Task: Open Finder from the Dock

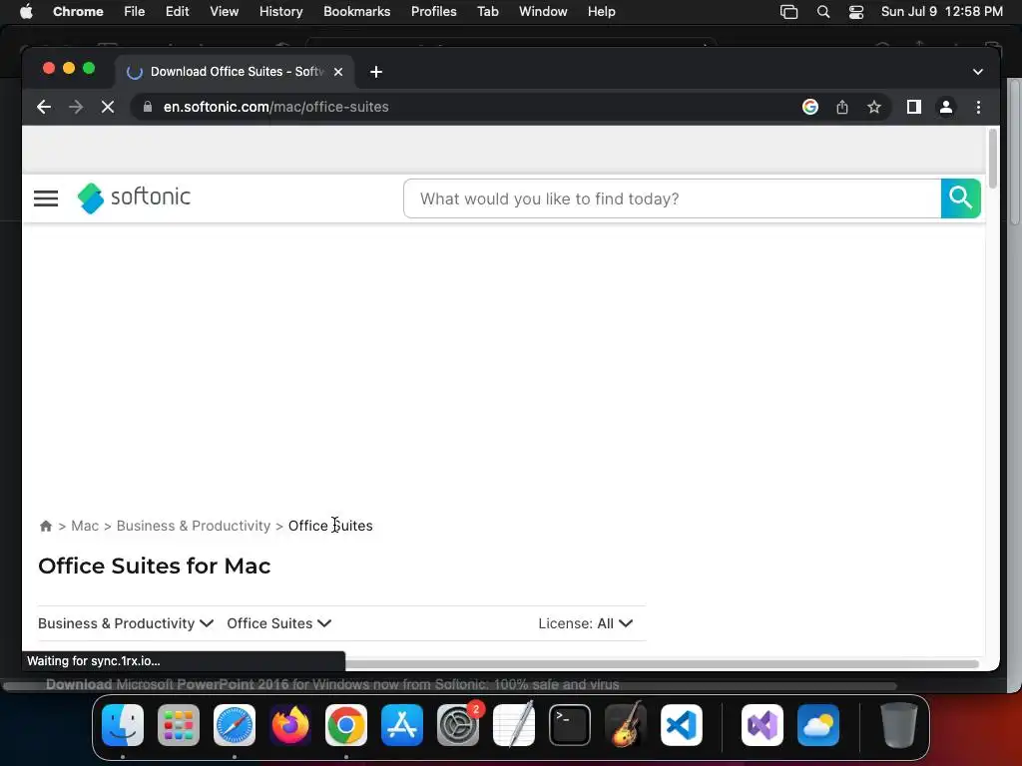Action: pyautogui.click(x=123, y=725)
